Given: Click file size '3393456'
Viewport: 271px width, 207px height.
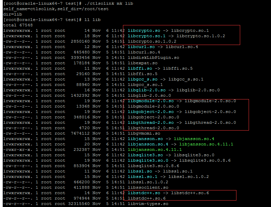Looking at the screenshot, I should 80,57.
